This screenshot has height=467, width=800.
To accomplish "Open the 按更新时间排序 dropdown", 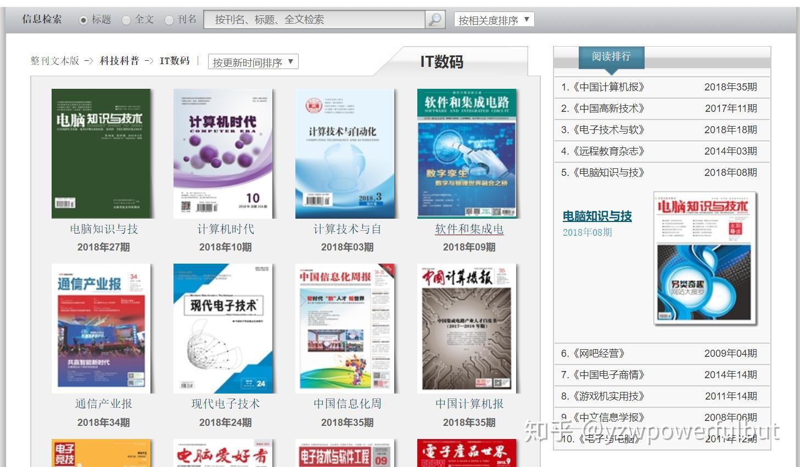I will tap(253, 62).
